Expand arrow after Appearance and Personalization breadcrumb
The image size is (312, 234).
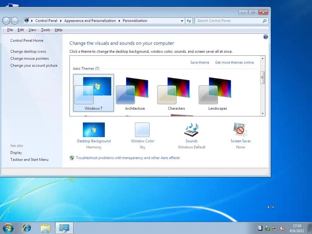119,21
